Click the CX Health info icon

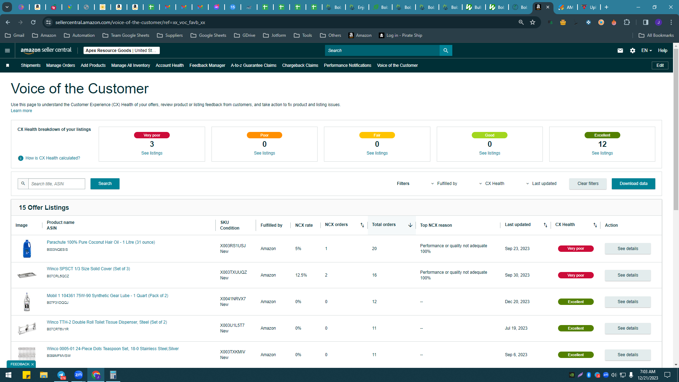pyautogui.click(x=21, y=158)
